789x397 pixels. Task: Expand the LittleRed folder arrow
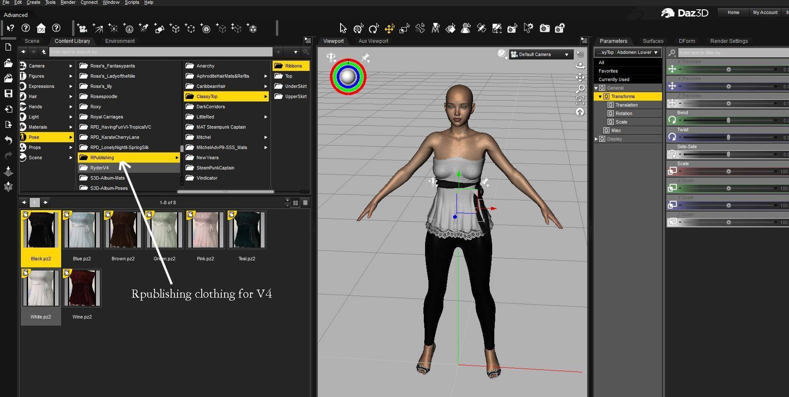click(x=266, y=117)
